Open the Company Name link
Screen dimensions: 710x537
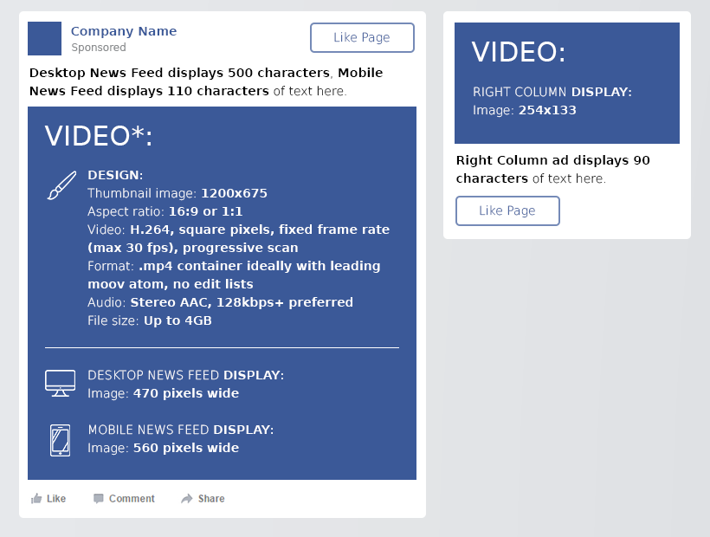point(123,30)
